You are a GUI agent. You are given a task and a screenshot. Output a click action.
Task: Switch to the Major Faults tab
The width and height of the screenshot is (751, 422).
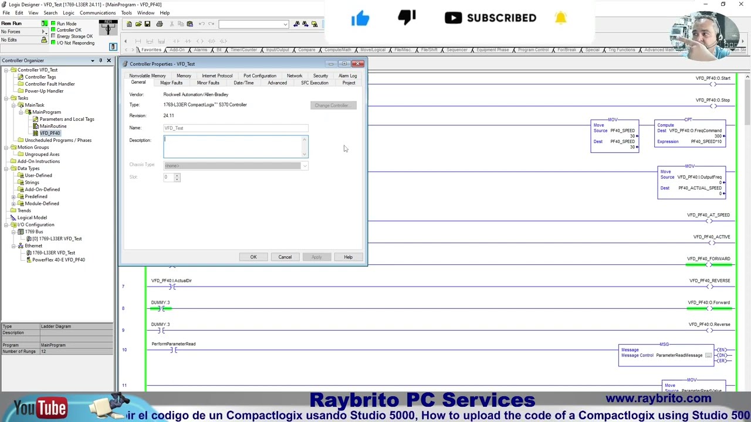coord(171,83)
